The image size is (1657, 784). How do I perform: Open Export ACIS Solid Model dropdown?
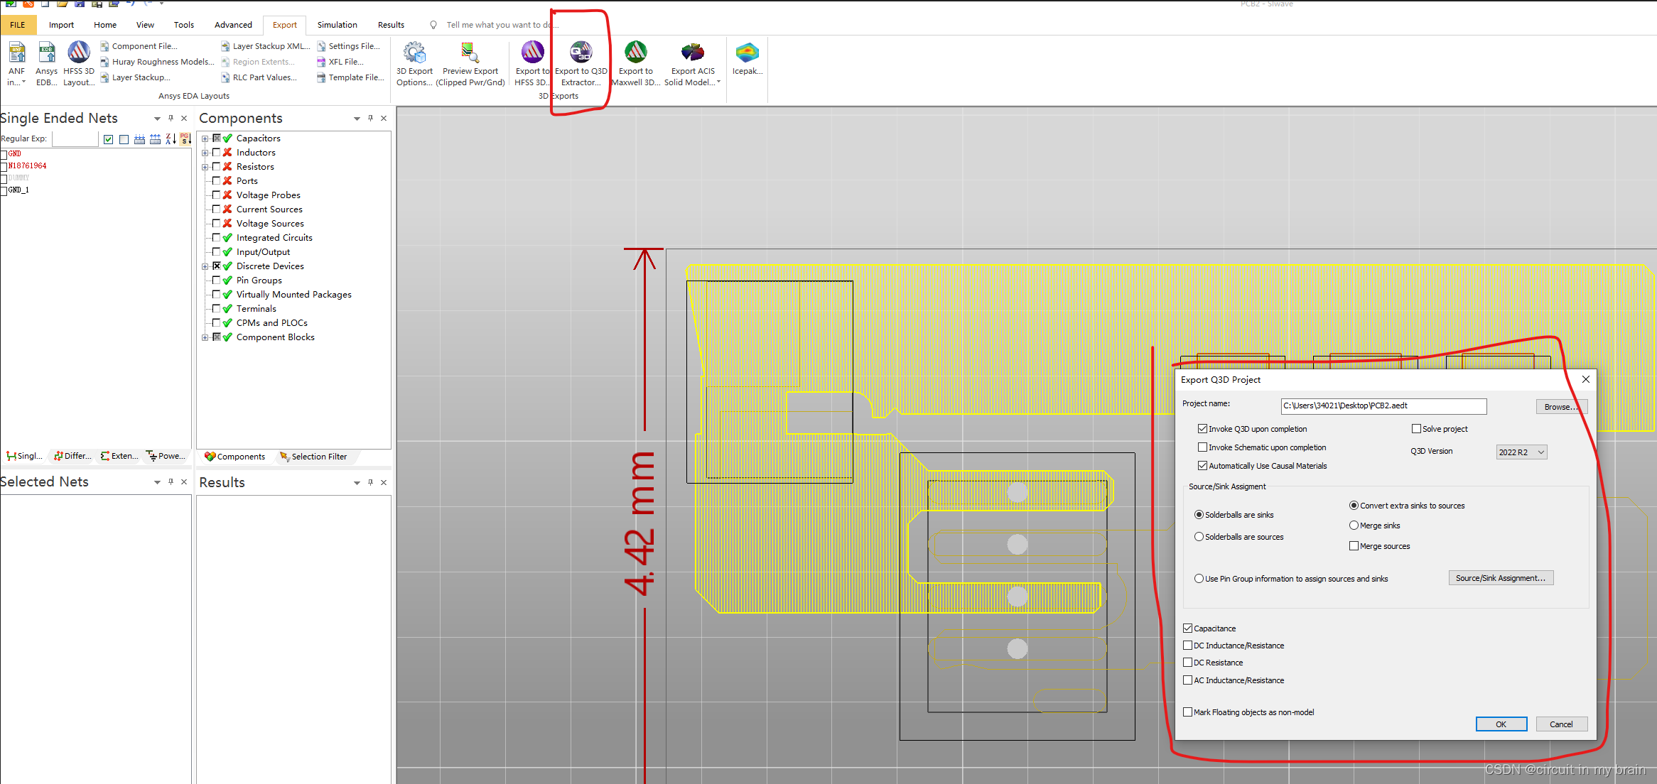click(x=718, y=82)
